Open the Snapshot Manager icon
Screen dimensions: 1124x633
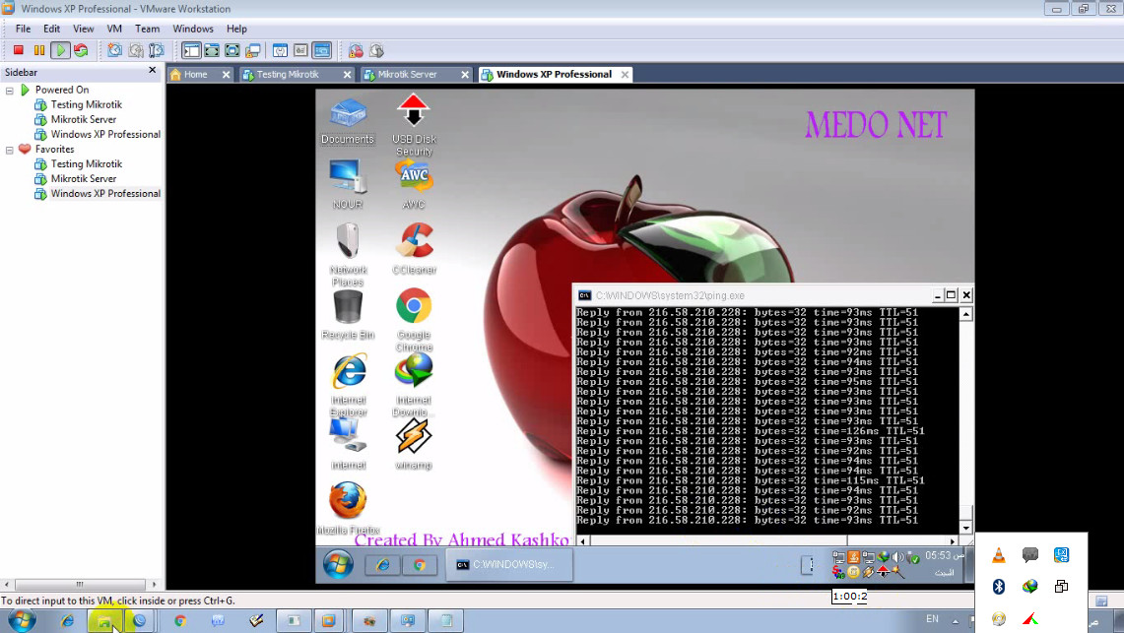tap(157, 50)
